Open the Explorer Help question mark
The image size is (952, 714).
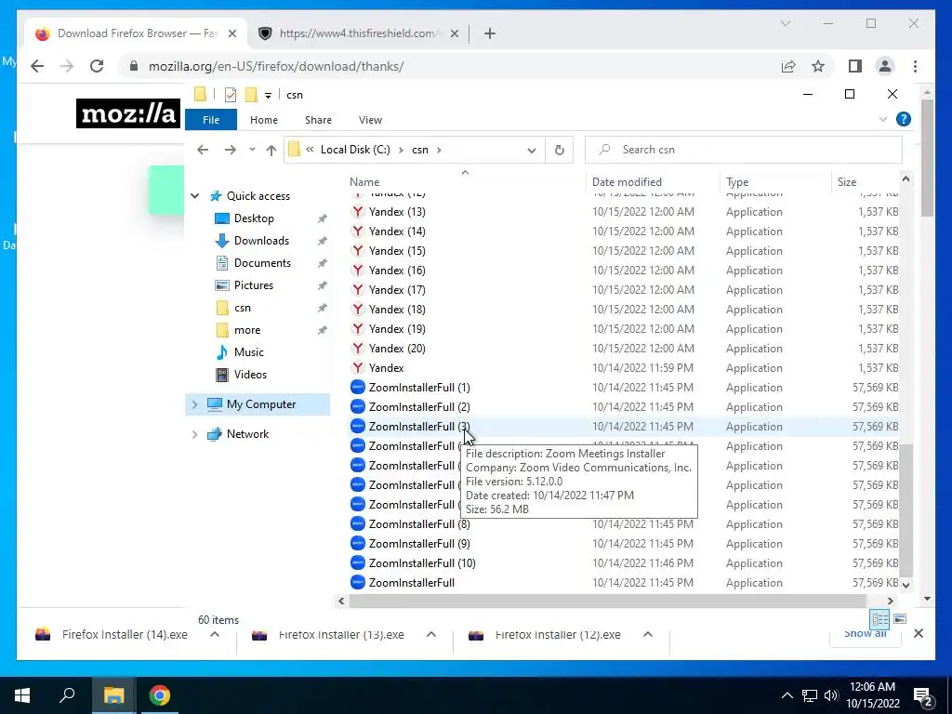(x=904, y=119)
